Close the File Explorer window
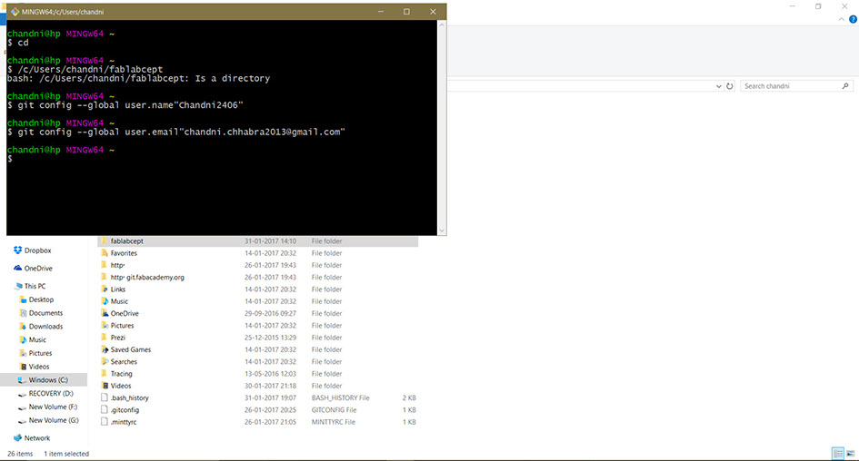Viewport: 859px width, 461px height. 844,6
